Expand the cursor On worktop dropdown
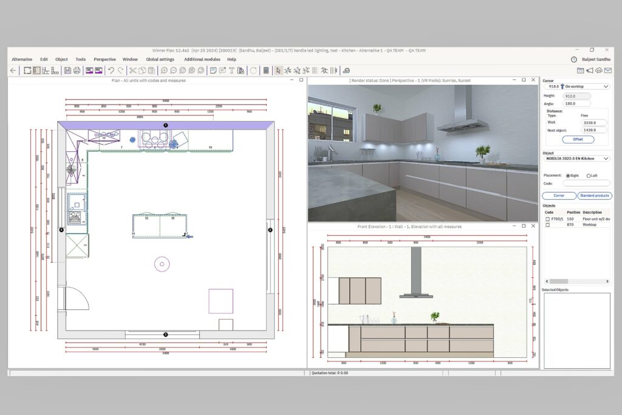 [606, 87]
